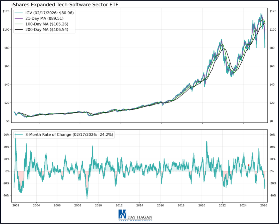Click the teal 3-Month Rate of Change line sample

pos(19,134)
